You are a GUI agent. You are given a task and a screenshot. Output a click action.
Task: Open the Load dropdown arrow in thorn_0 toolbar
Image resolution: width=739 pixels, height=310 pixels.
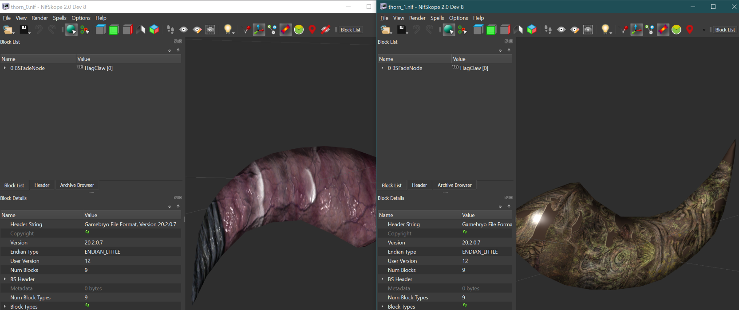(14, 32)
